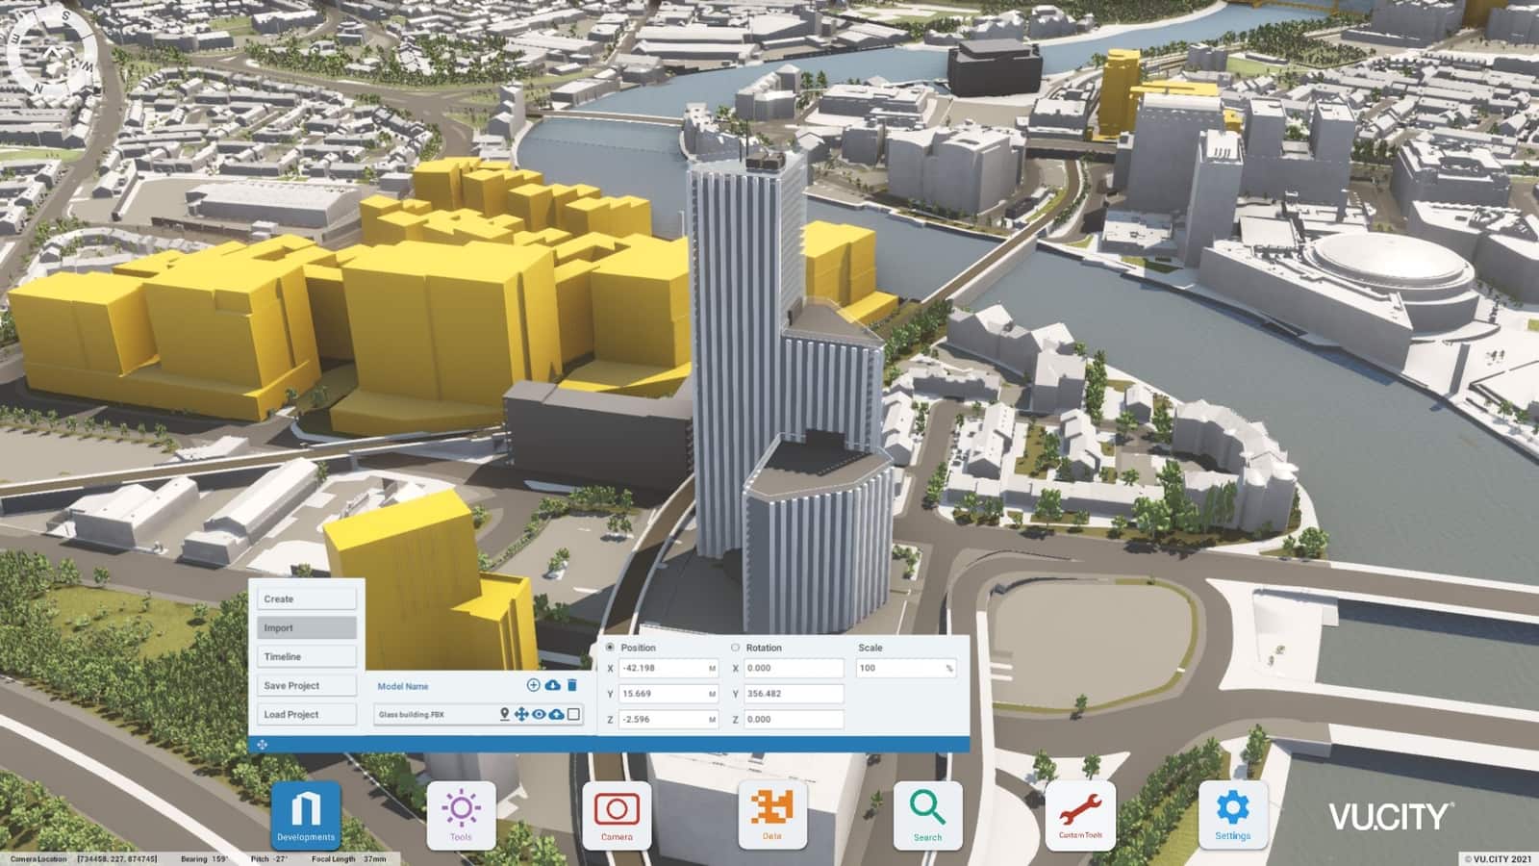The width and height of the screenshot is (1539, 866).
Task: Upload Glass building.FBX via its cloud icon
Action: [558, 713]
